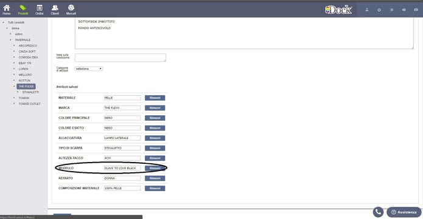Remove the MARCA attribute

tap(155, 108)
